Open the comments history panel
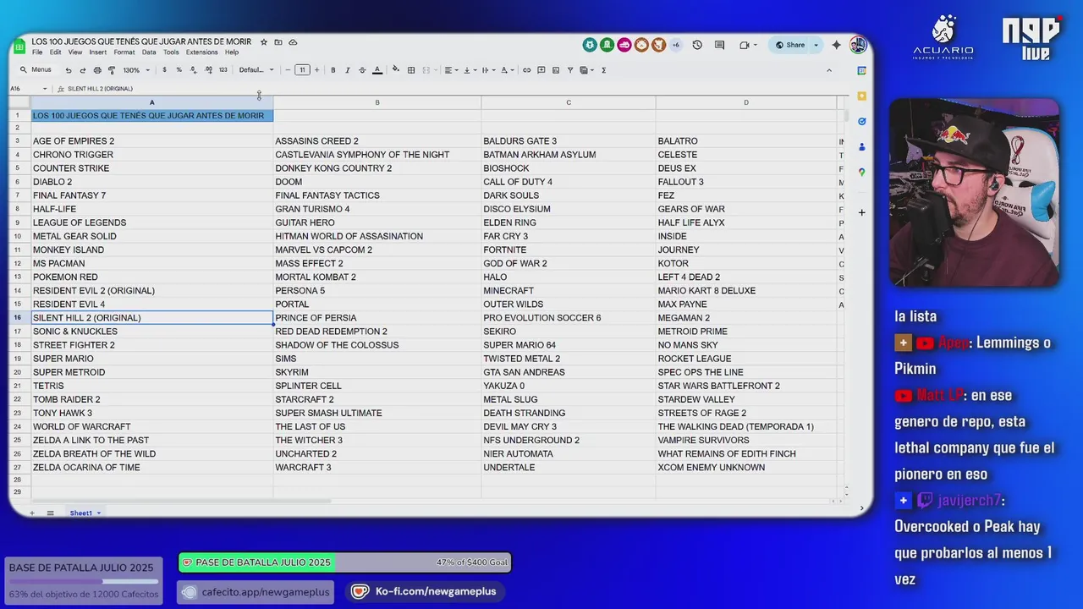This screenshot has width=1083, height=609. click(720, 45)
